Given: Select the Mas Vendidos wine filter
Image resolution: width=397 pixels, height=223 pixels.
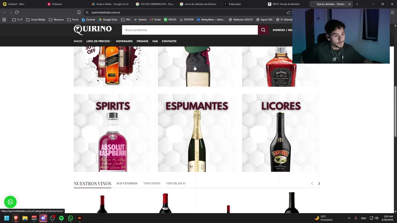Looking at the screenshot, I should click(x=127, y=183).
